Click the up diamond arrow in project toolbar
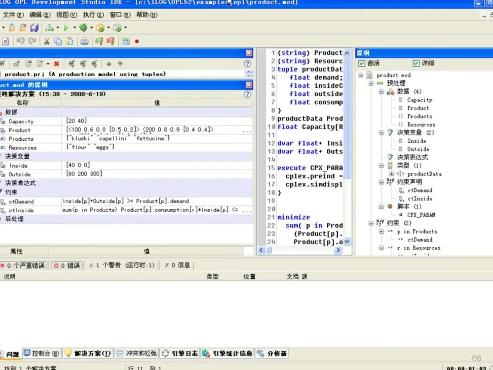The width and height of the screenshot is (493, 370). pyautogui.click(x=109, y=64)
